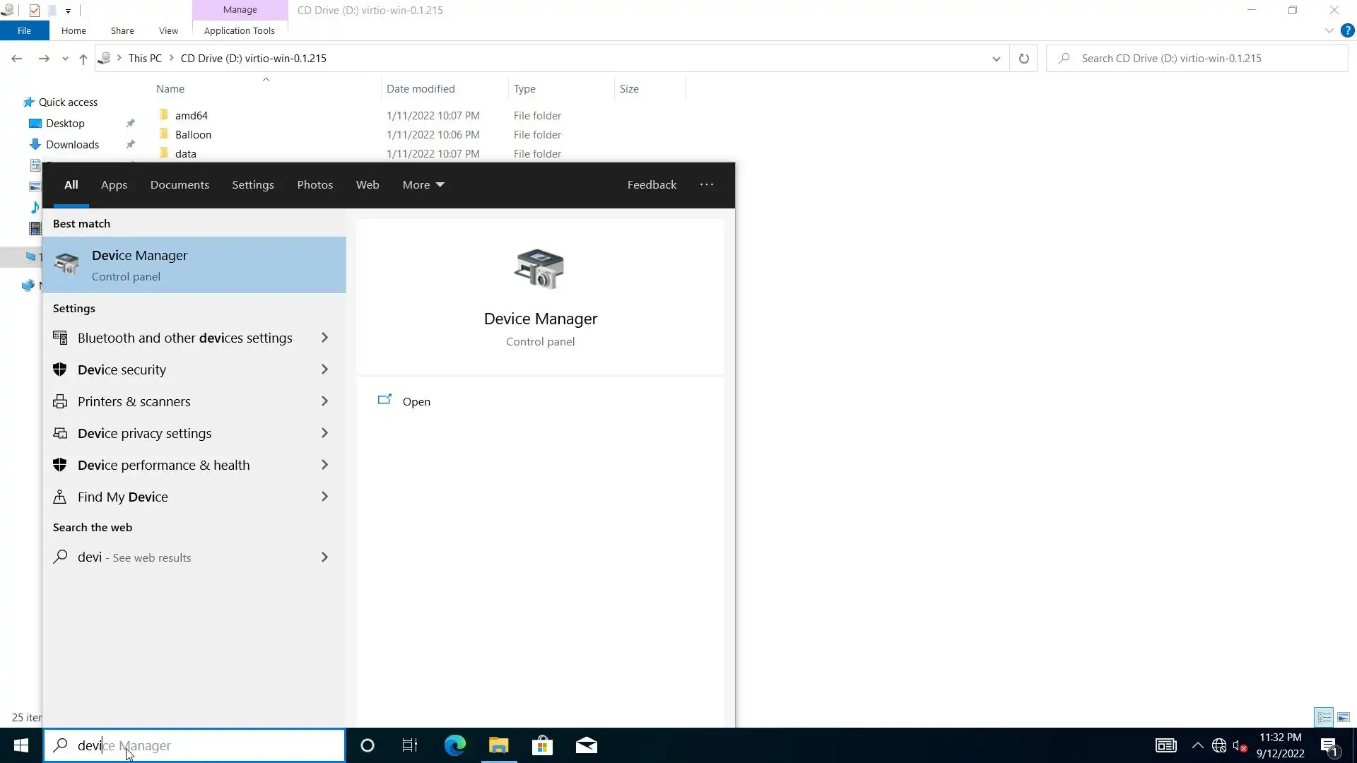Switch to details view layout
Viewport: 1357px width, 763px height.
[1324, 717]
